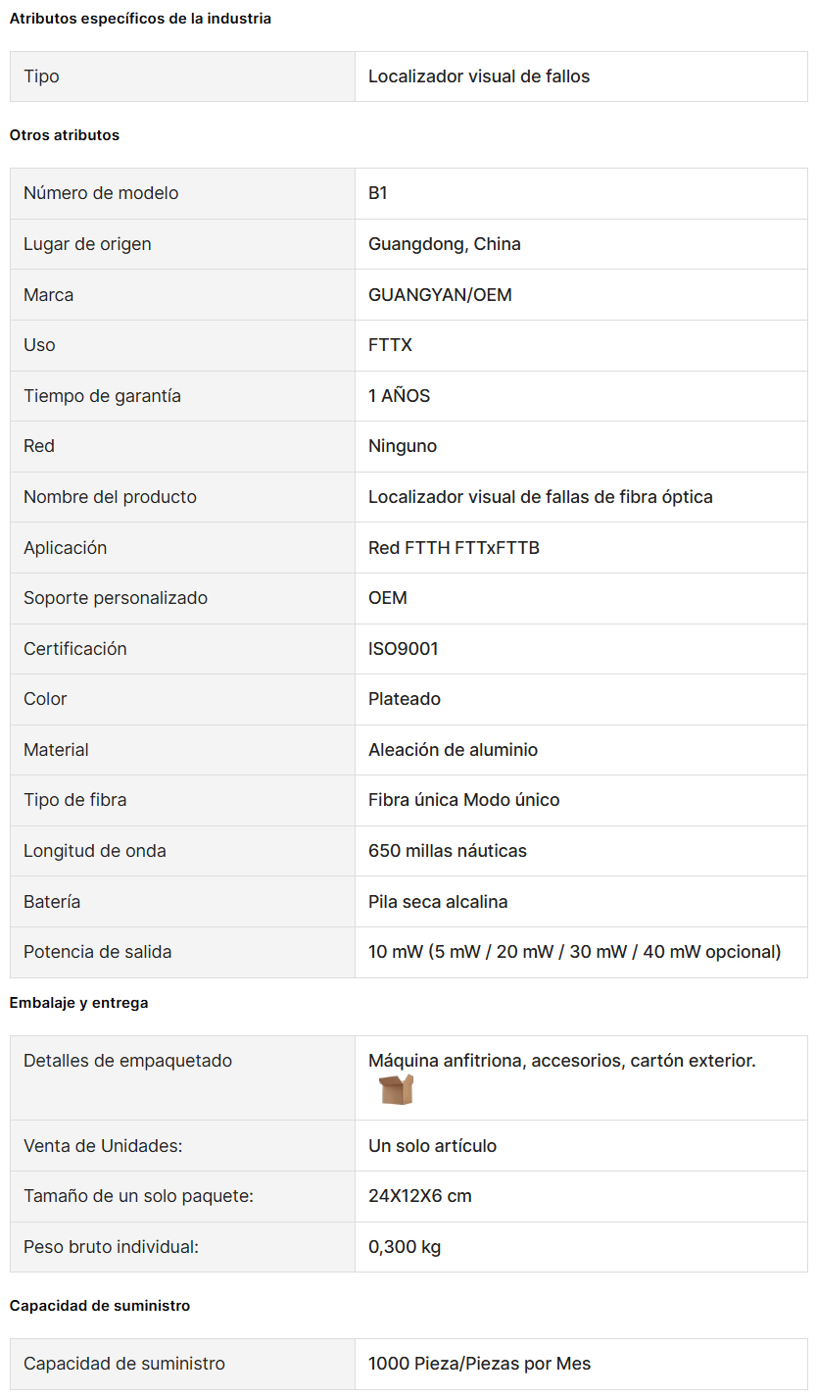Click the 'Pila seca alcalina' battery value
Viewport: 817px width, 1398px height.
coord(438,902)
